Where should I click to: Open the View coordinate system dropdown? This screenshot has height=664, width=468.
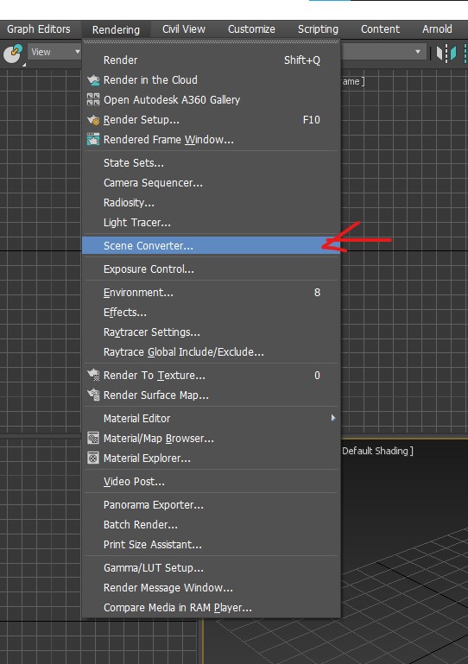[54, 52]
